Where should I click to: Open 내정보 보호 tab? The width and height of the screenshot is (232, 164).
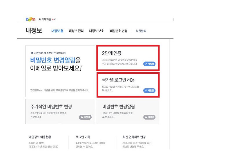[x=97, y=31]
